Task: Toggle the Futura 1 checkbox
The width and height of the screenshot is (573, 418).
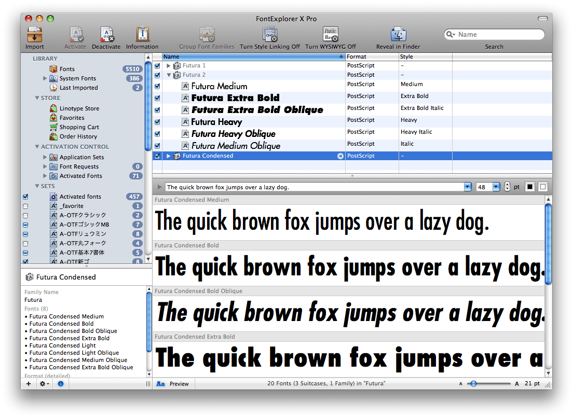Action: pos(157,66)
